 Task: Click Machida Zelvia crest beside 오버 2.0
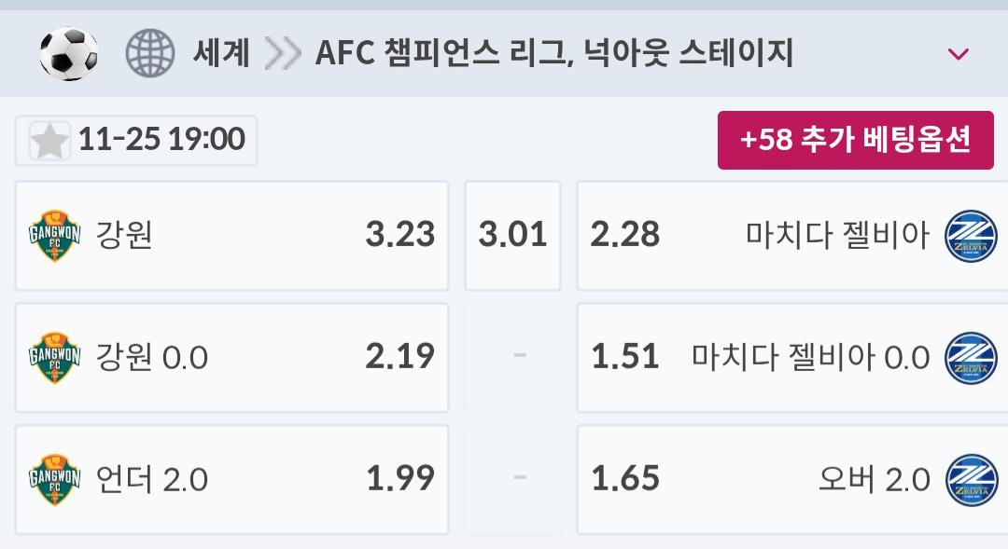(x=971, y=479)
